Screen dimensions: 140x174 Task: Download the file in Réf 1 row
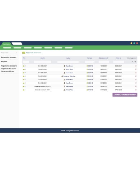[136, 90]
